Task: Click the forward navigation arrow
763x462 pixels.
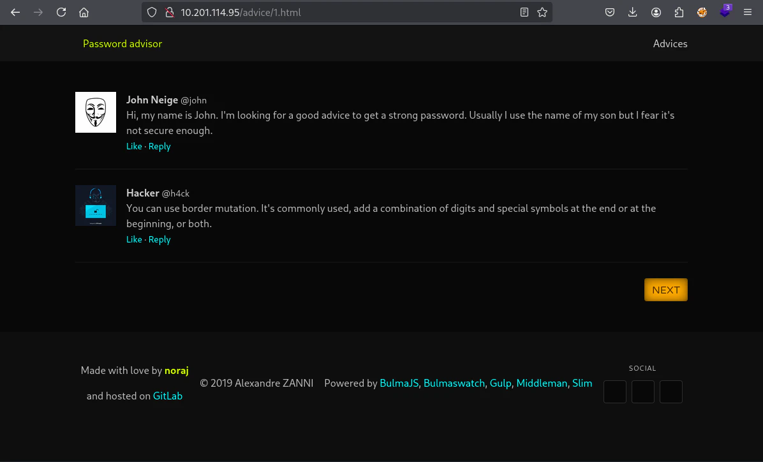Action: (38, 13)
